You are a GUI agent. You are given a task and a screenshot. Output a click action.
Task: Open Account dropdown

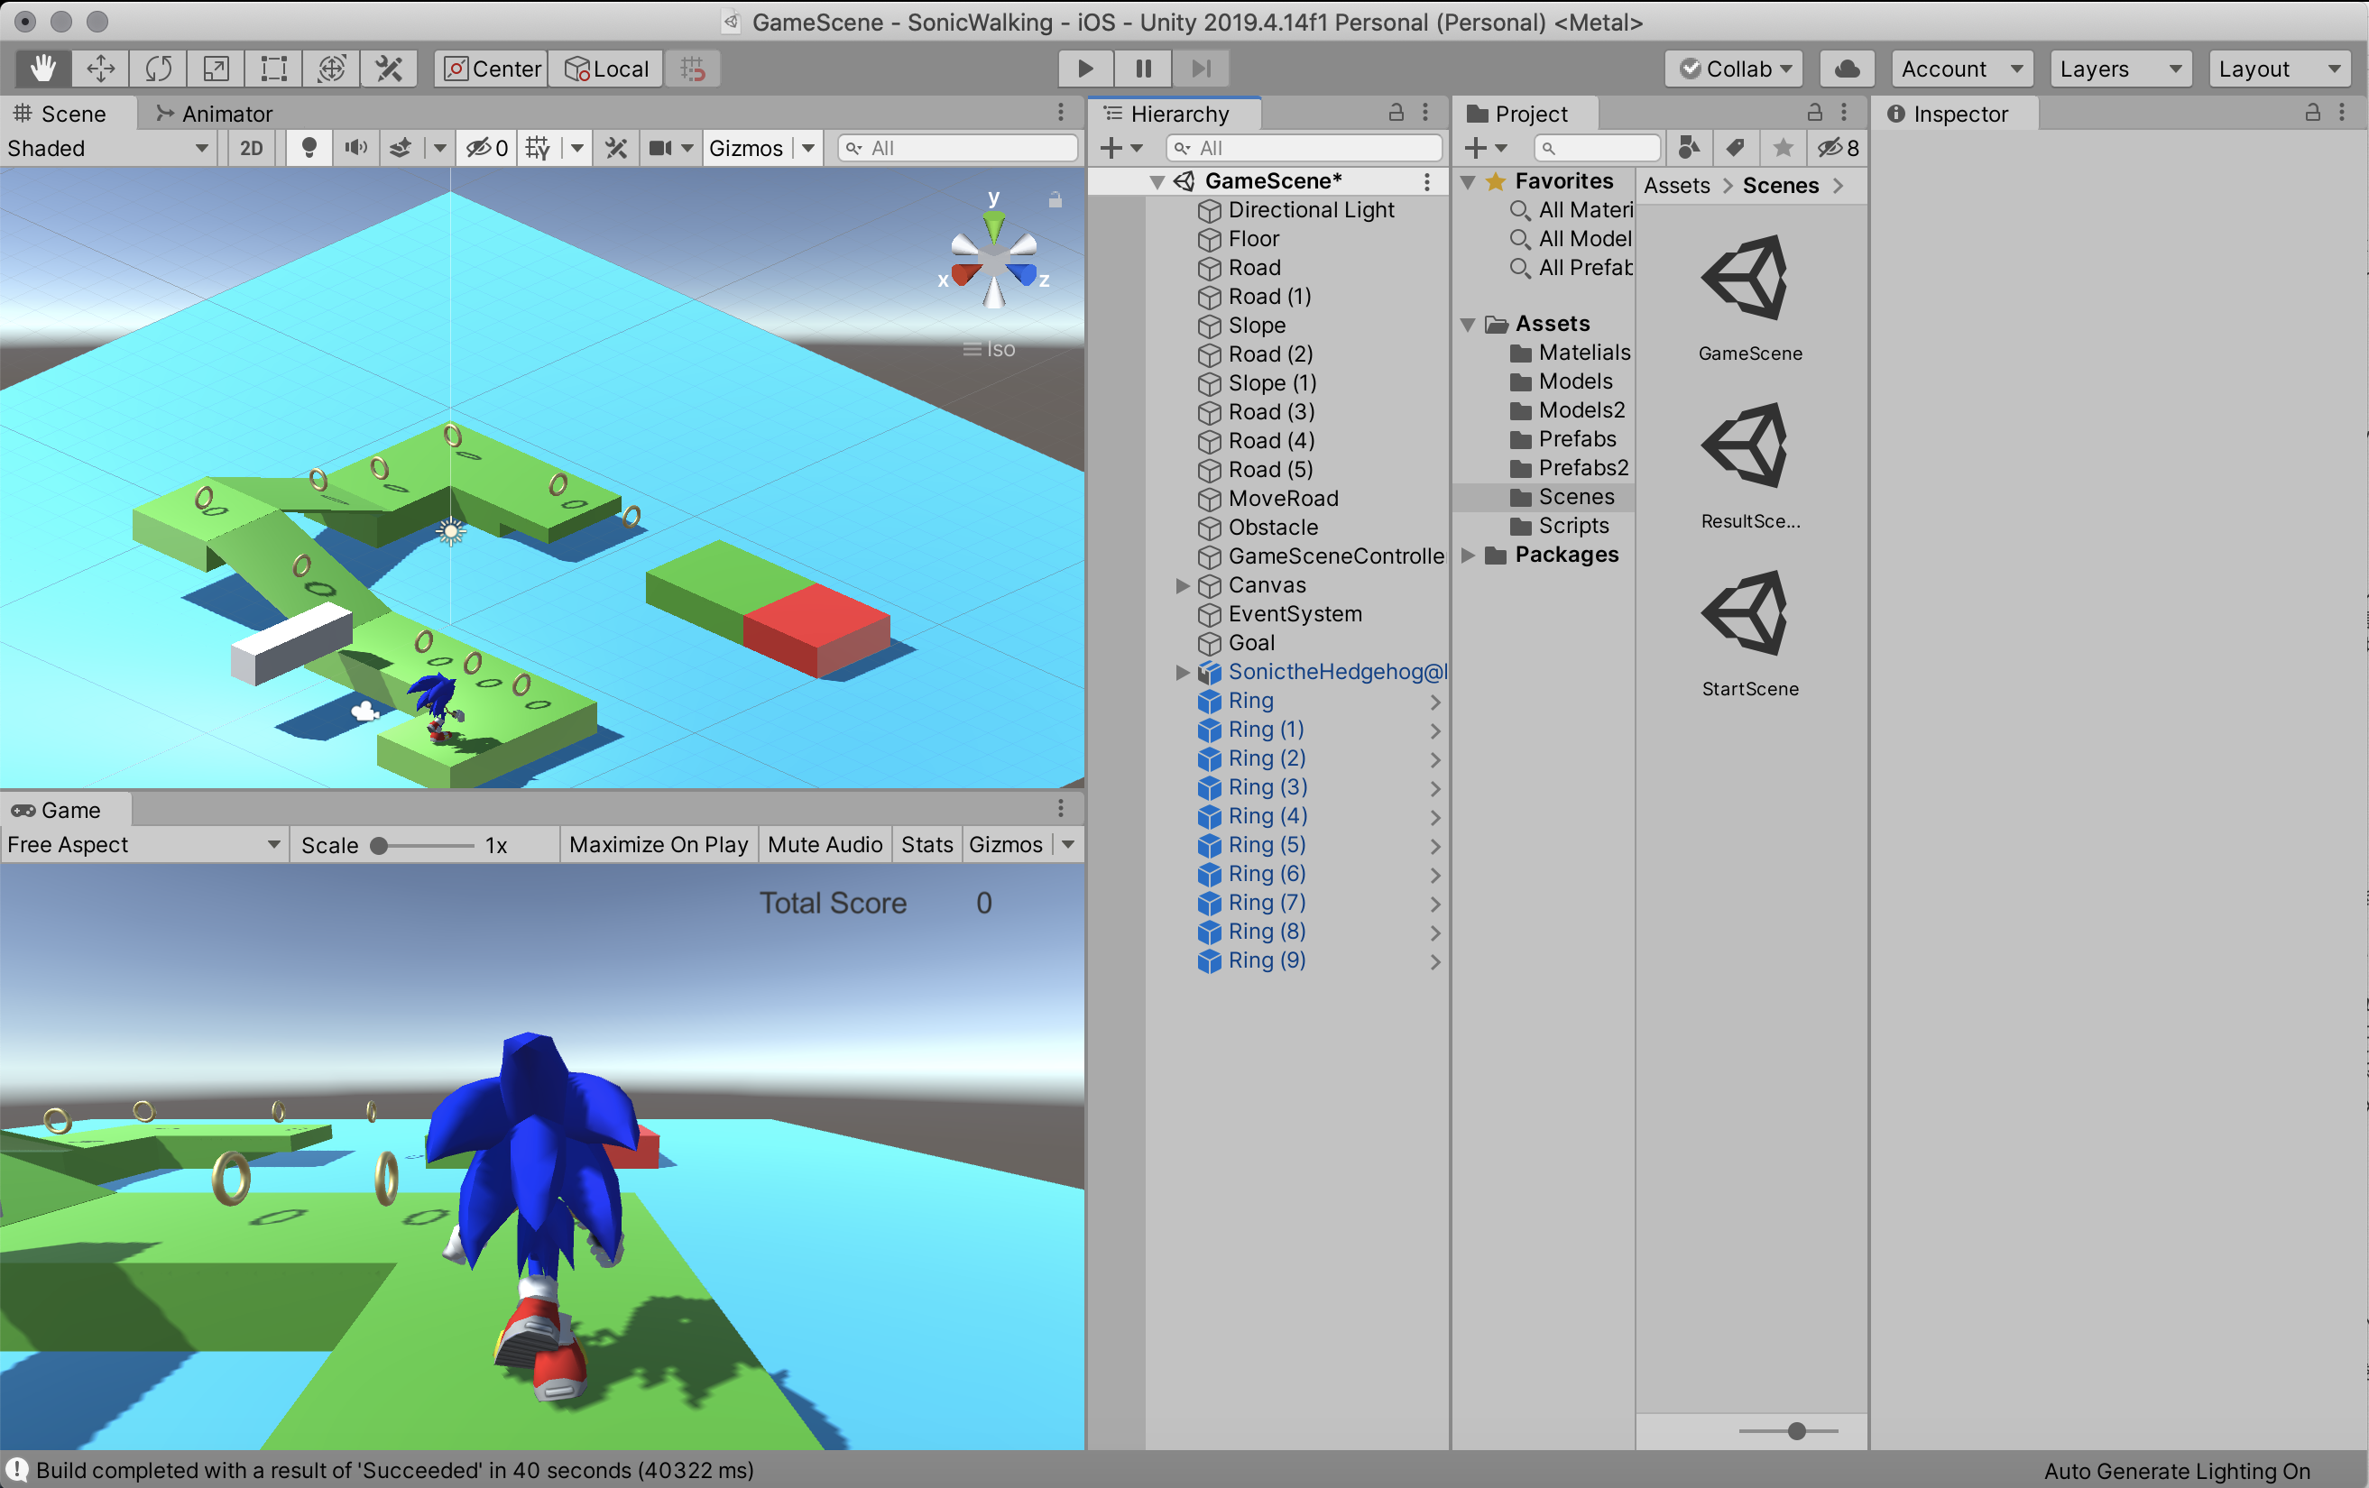click(x=1962, y=69)
